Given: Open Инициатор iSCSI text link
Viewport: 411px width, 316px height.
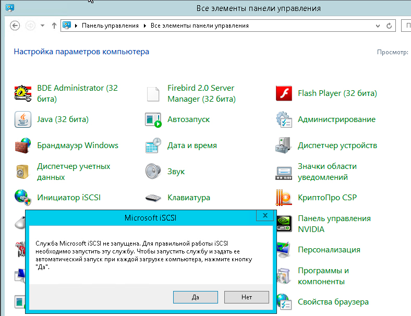Looking at the screenshot, I should [x=69, y=198].
